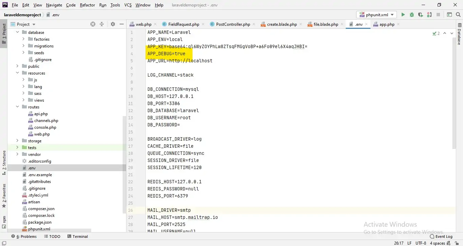This screenshot has height=246, width=463.
Task: Toggle the npm tool window
Action: click(x=4, y=222)
